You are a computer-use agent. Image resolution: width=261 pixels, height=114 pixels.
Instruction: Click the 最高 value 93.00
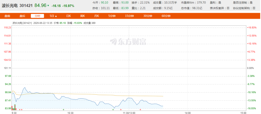click(125, 3)
